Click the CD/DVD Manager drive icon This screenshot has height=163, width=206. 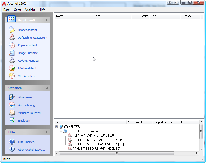coord(12,61)
